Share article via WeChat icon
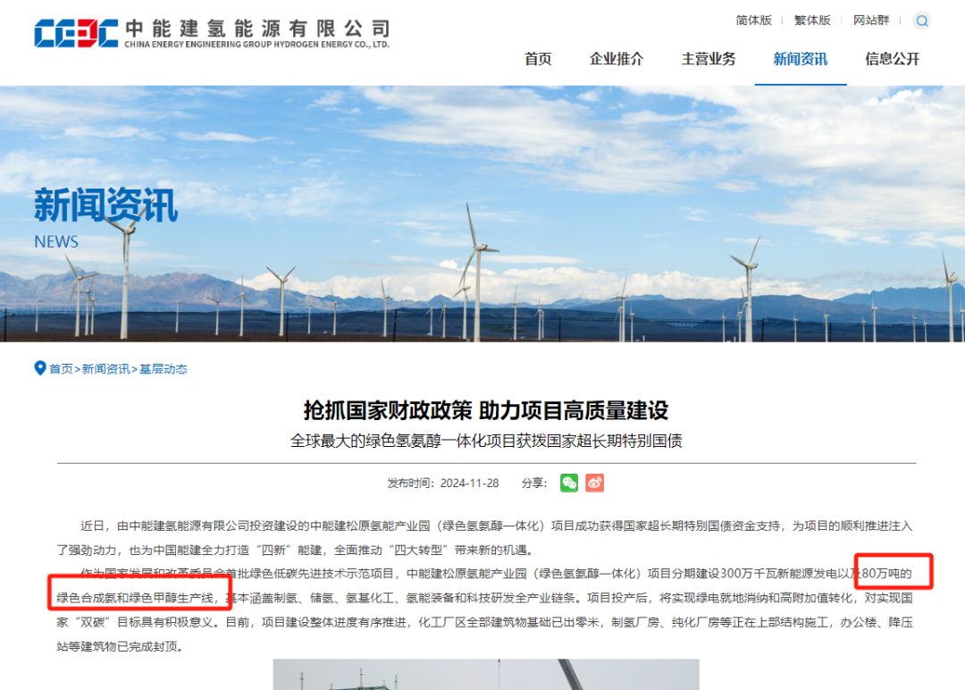The image size is (965, 690). [x=569, y=484]
